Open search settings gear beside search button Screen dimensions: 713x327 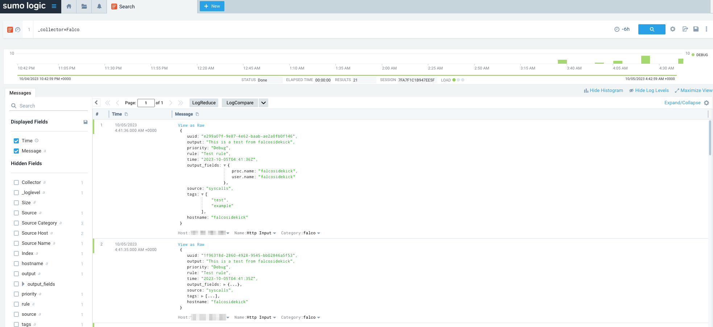click(x=673, y=29)
